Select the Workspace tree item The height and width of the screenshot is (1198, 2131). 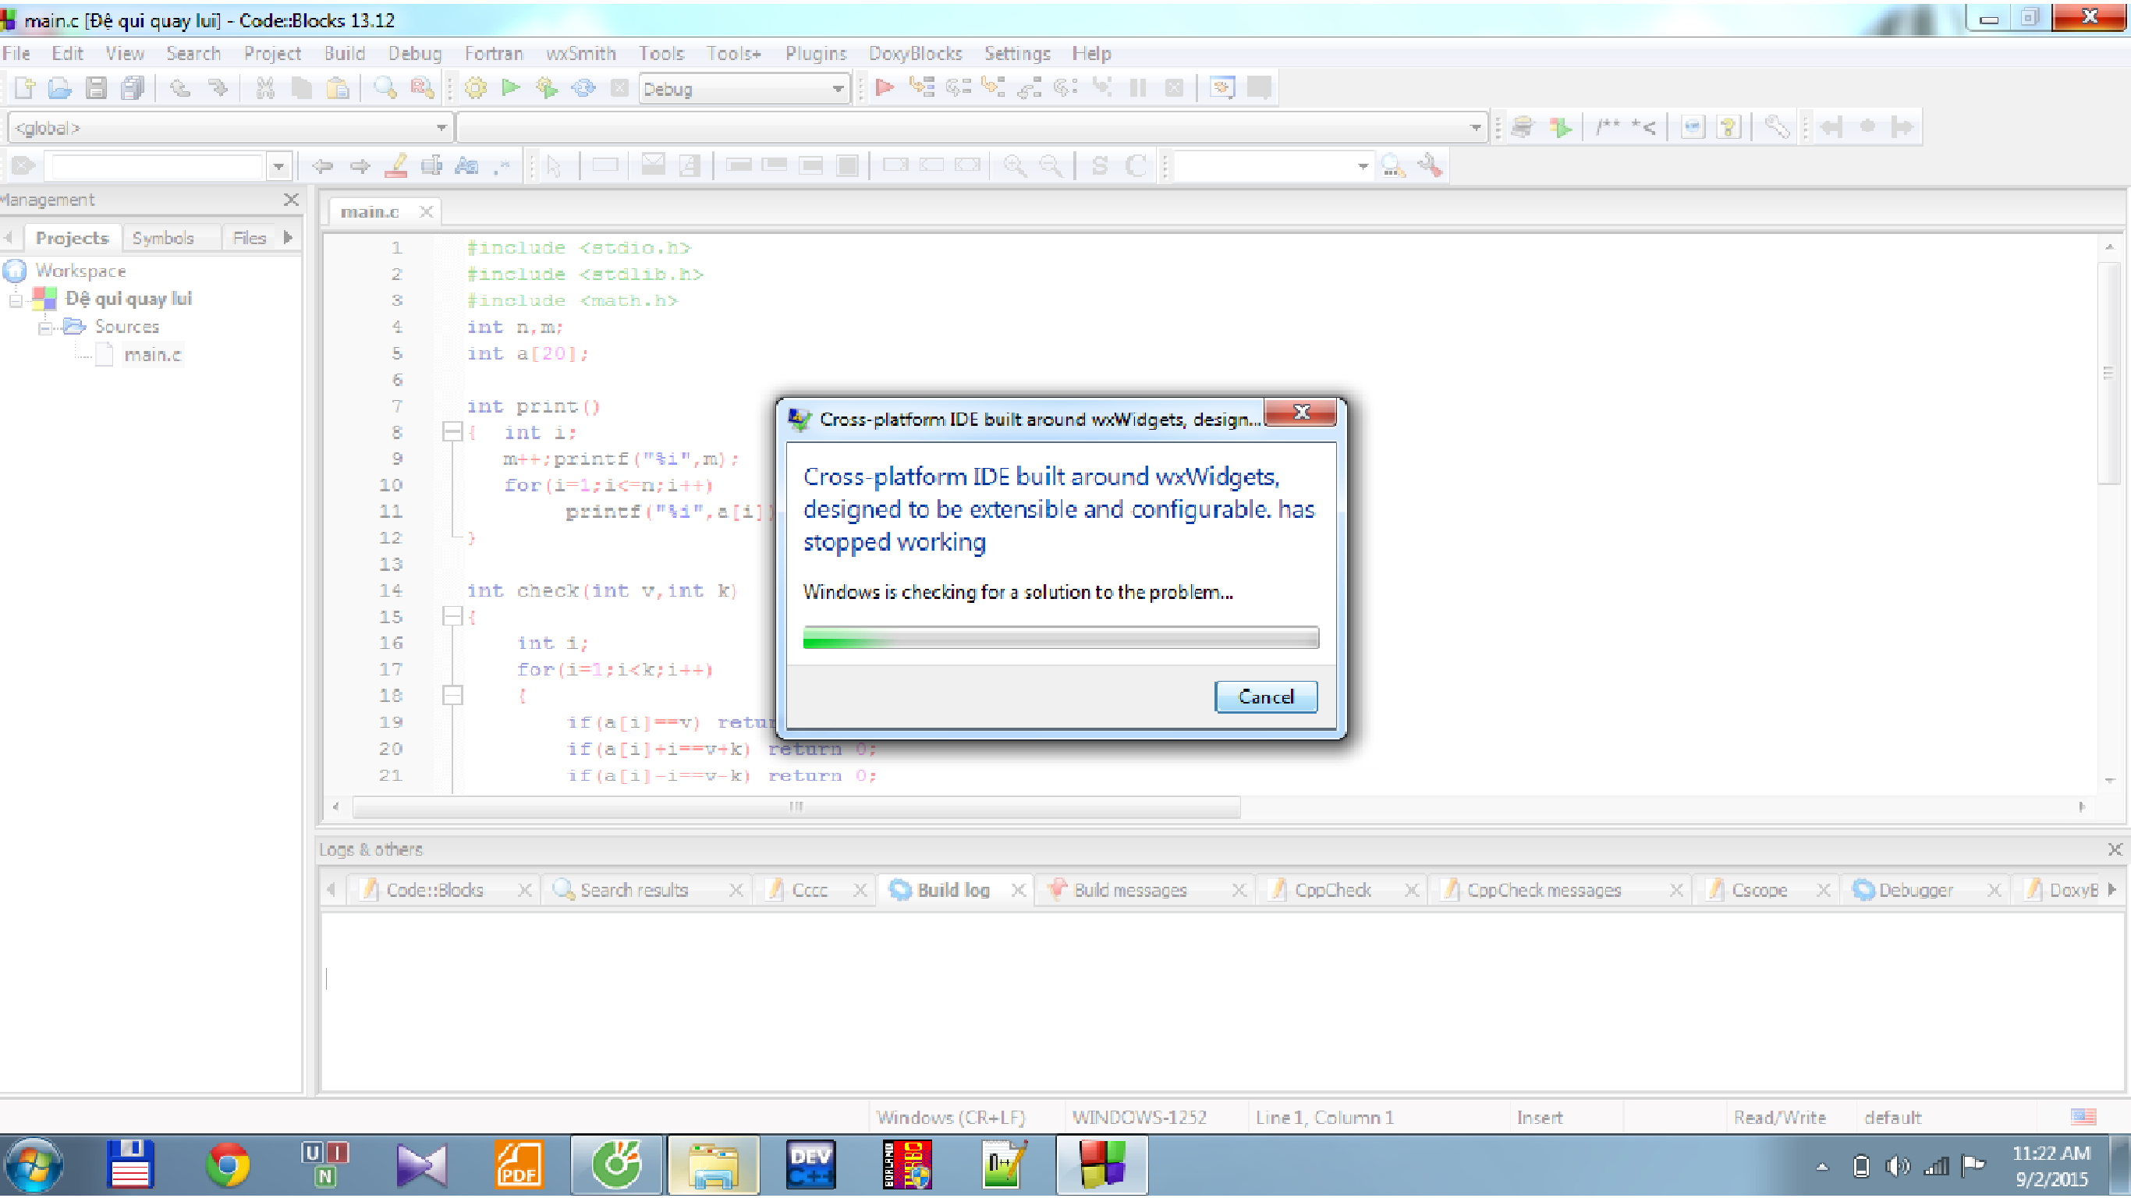[80, 271]
